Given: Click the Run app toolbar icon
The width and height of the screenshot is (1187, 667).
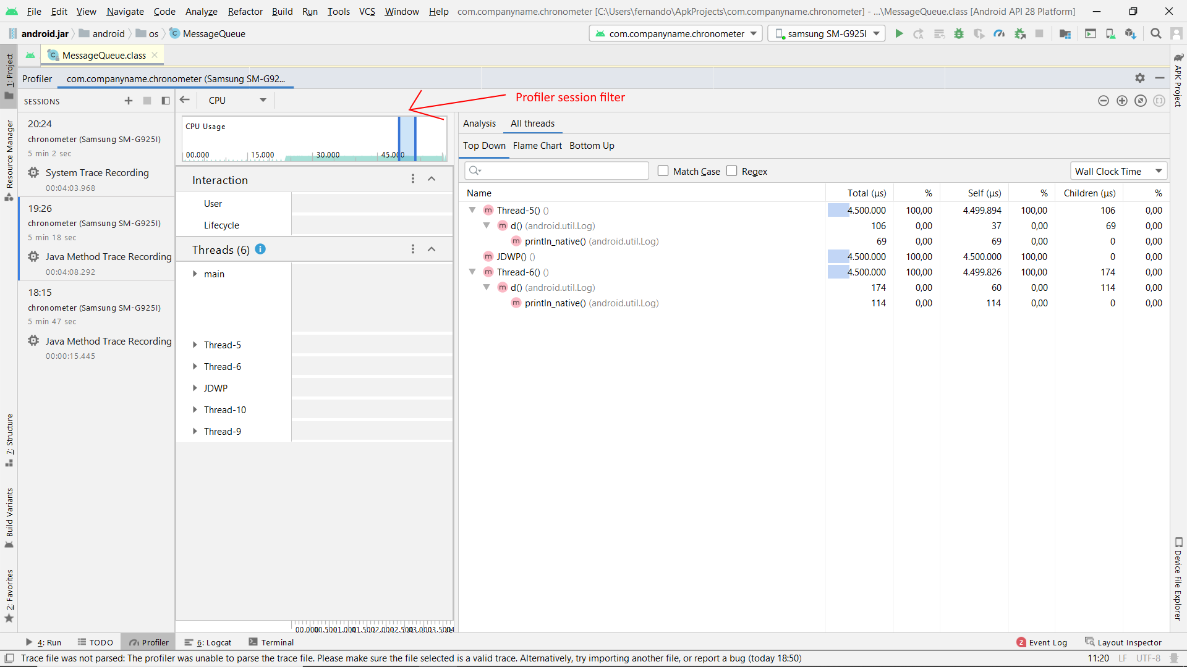Looking at the screenshot, I should [898, 33].
